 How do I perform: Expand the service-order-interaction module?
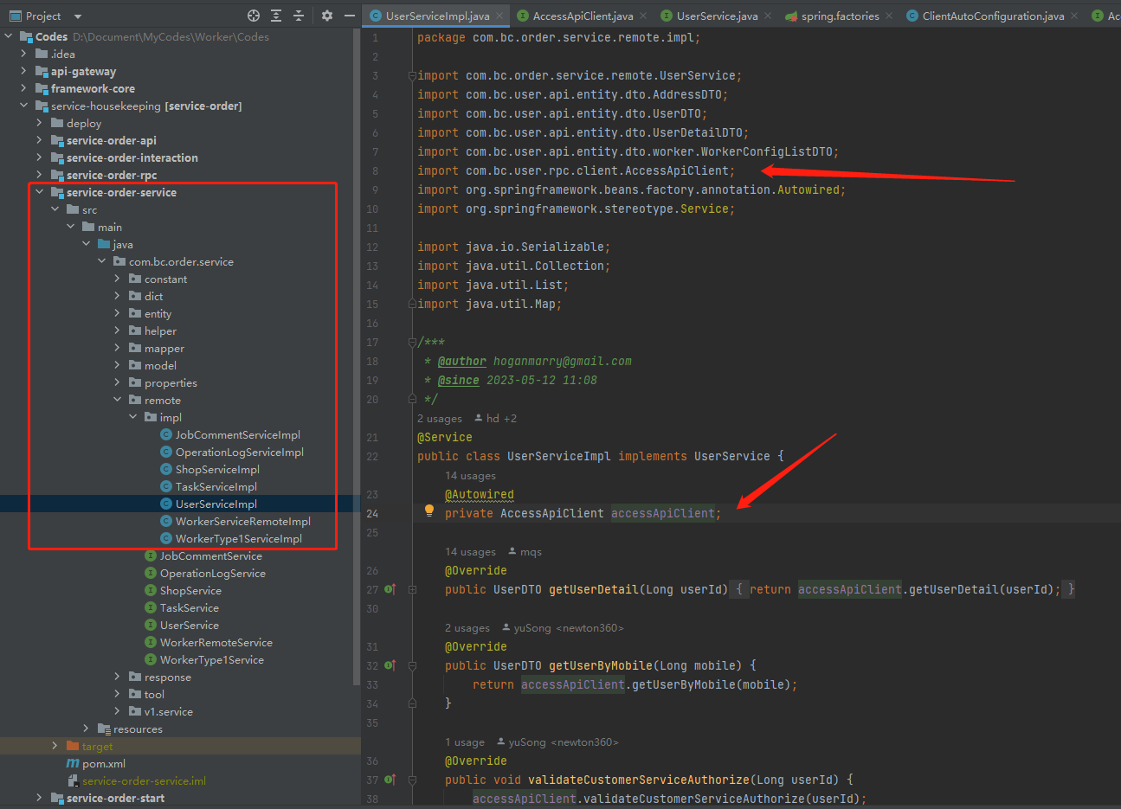coord(40,157)
